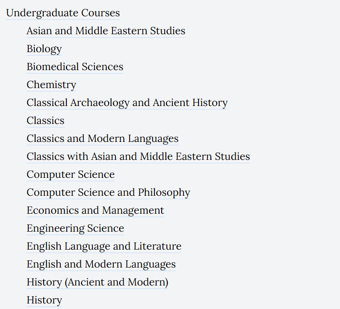The image size is (340, 309).
Task: Click the word Philosophy in the course list
Action: pos(164,193)
